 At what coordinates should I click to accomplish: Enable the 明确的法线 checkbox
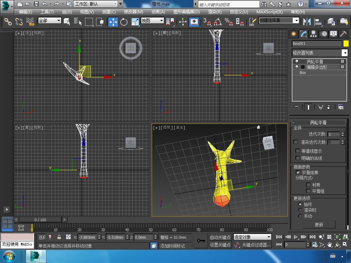pos(298,158)
